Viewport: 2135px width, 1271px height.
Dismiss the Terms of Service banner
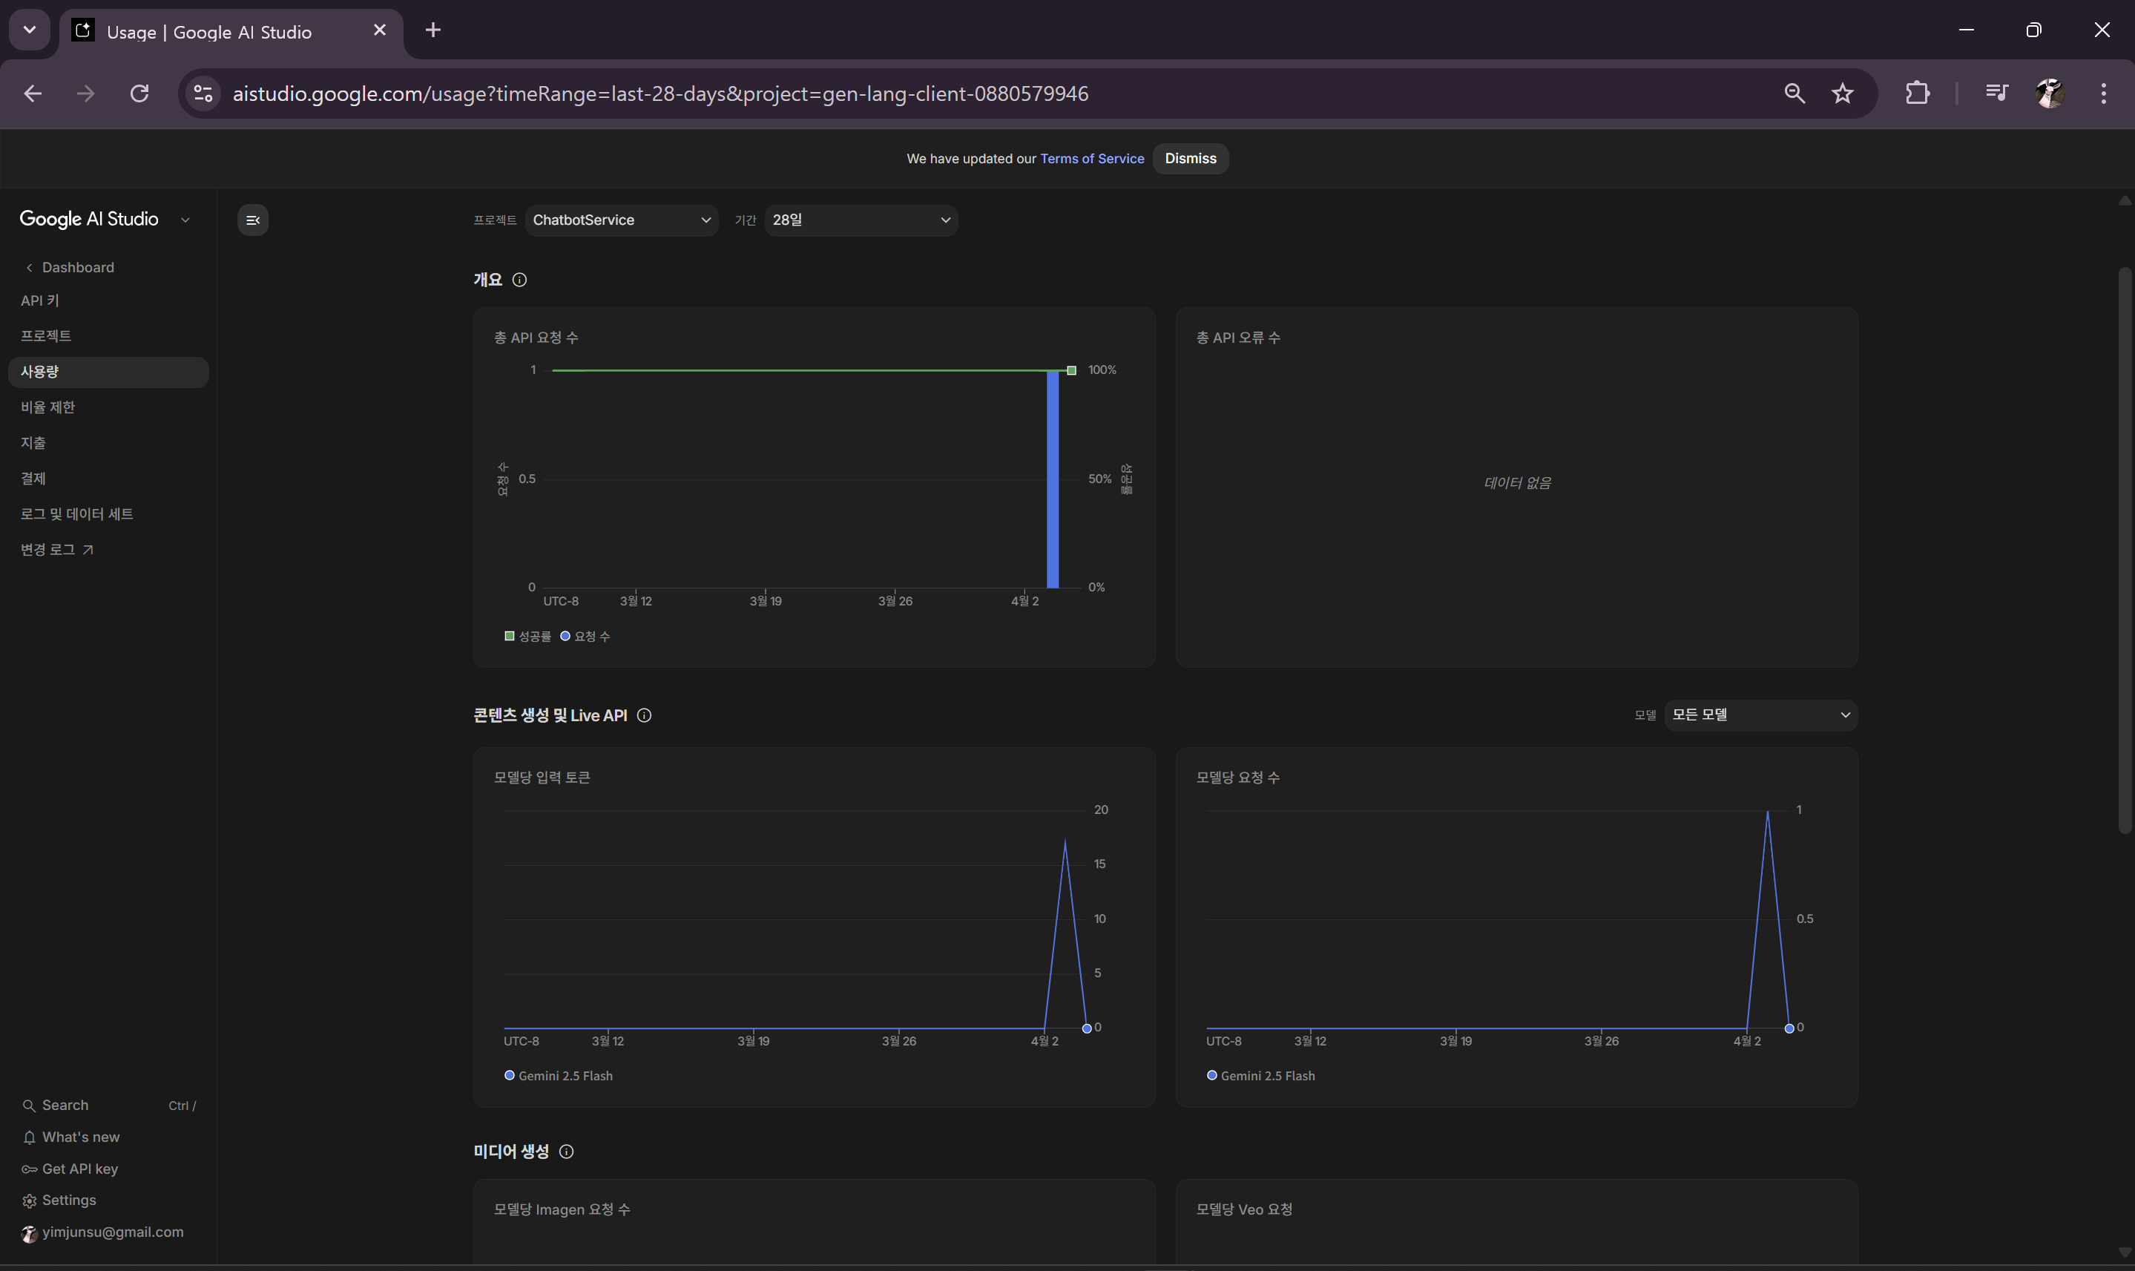(x=1190, y=159)
